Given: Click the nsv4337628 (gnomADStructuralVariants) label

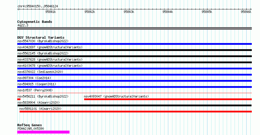Looking at the screenshot, I should click(x=50, y=59).
